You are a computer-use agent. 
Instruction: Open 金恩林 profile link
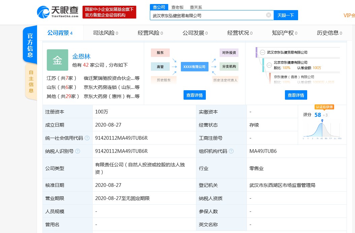[x=81, y=56]
